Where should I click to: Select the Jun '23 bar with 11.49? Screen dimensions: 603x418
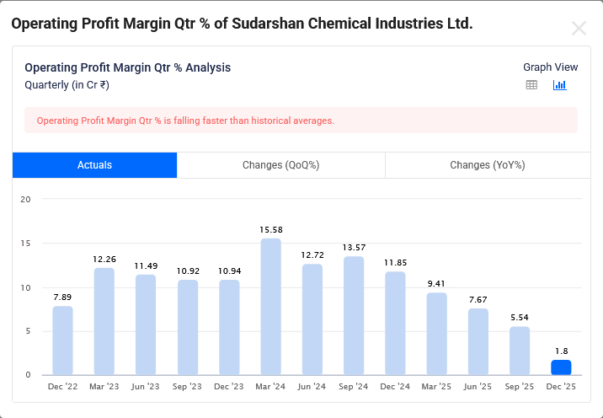[x=146, y=324]
